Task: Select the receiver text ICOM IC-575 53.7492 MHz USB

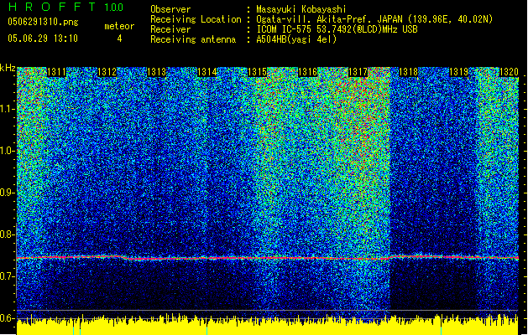Action: click(x=337, y=29)
